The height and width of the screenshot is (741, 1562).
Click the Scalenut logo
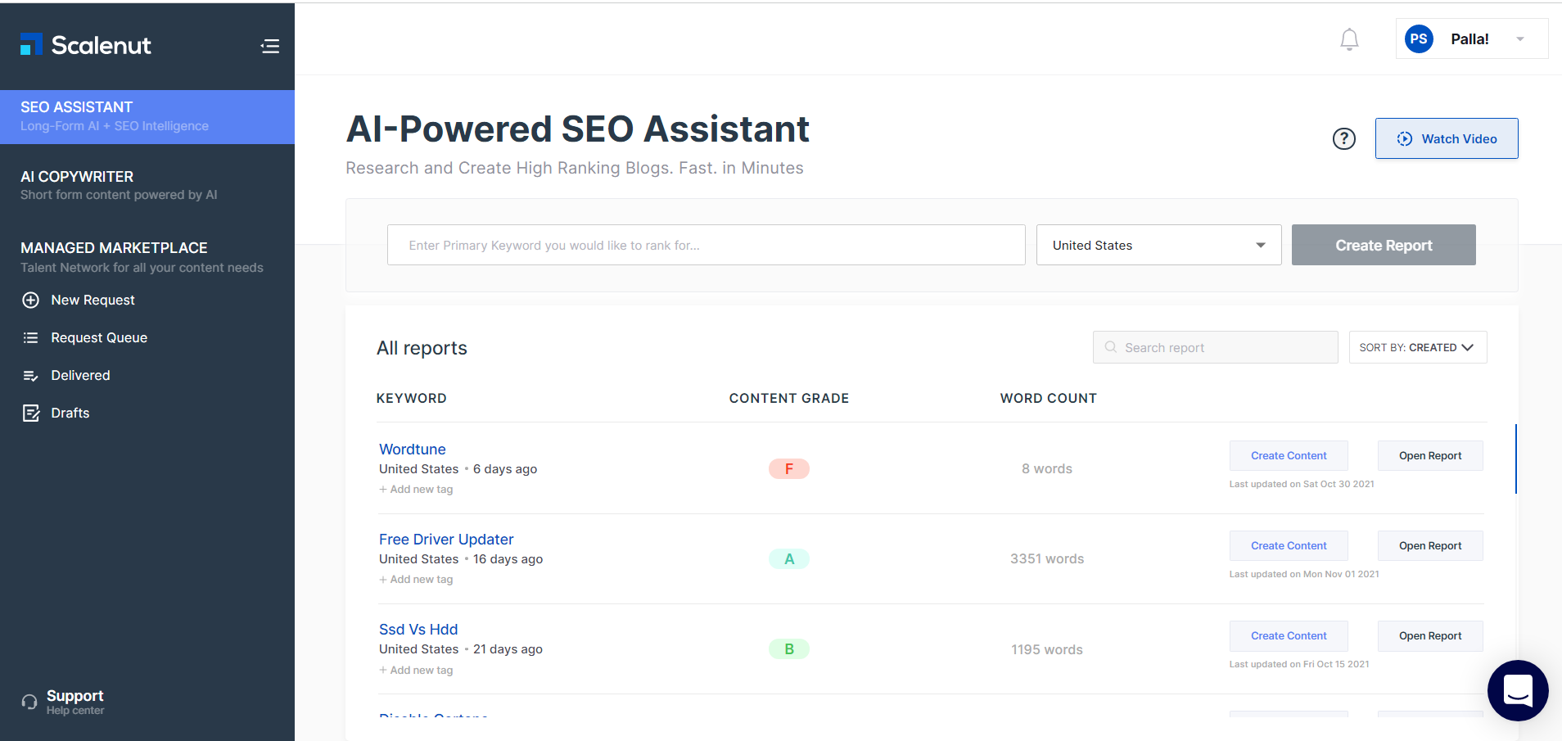pos(86,45)
